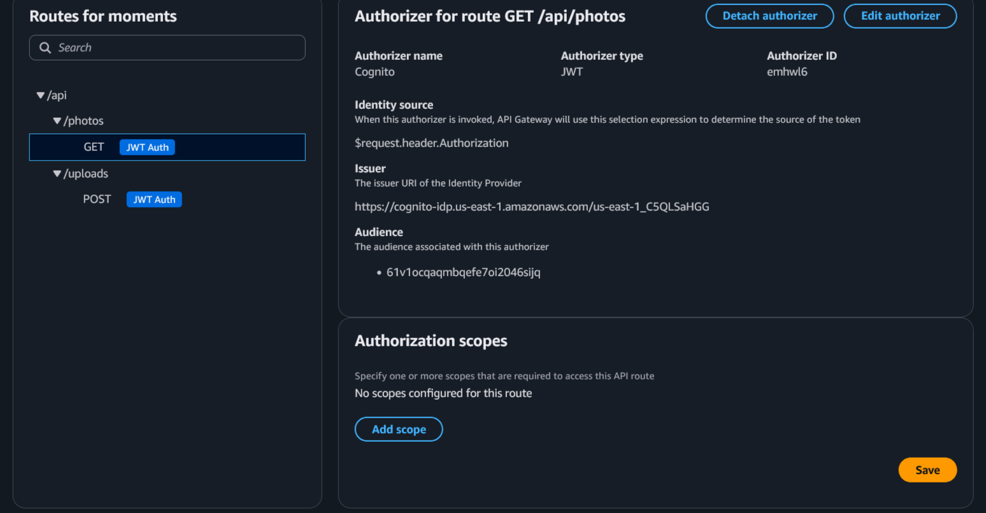Click the /api path label
Image resolution: width=986 pixels, height=513 pixels.
click(57, 95)
